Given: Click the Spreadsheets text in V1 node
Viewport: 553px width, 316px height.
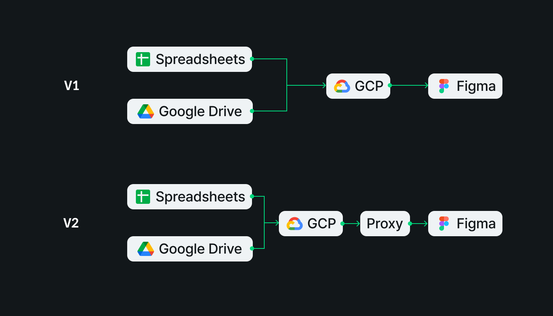Looking at the screenshot, I should [200, 59].
